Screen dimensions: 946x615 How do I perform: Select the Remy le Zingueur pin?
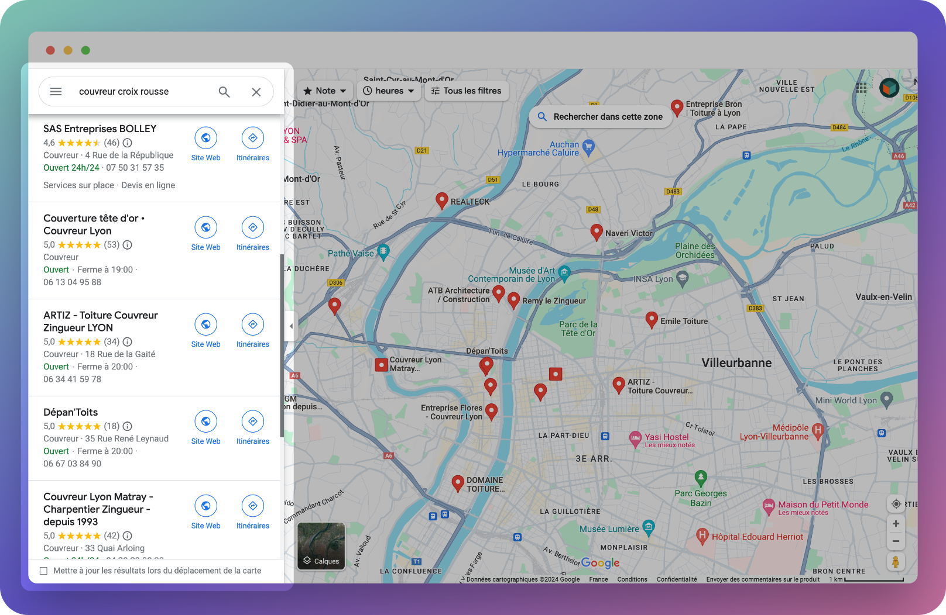coord(513,300)
